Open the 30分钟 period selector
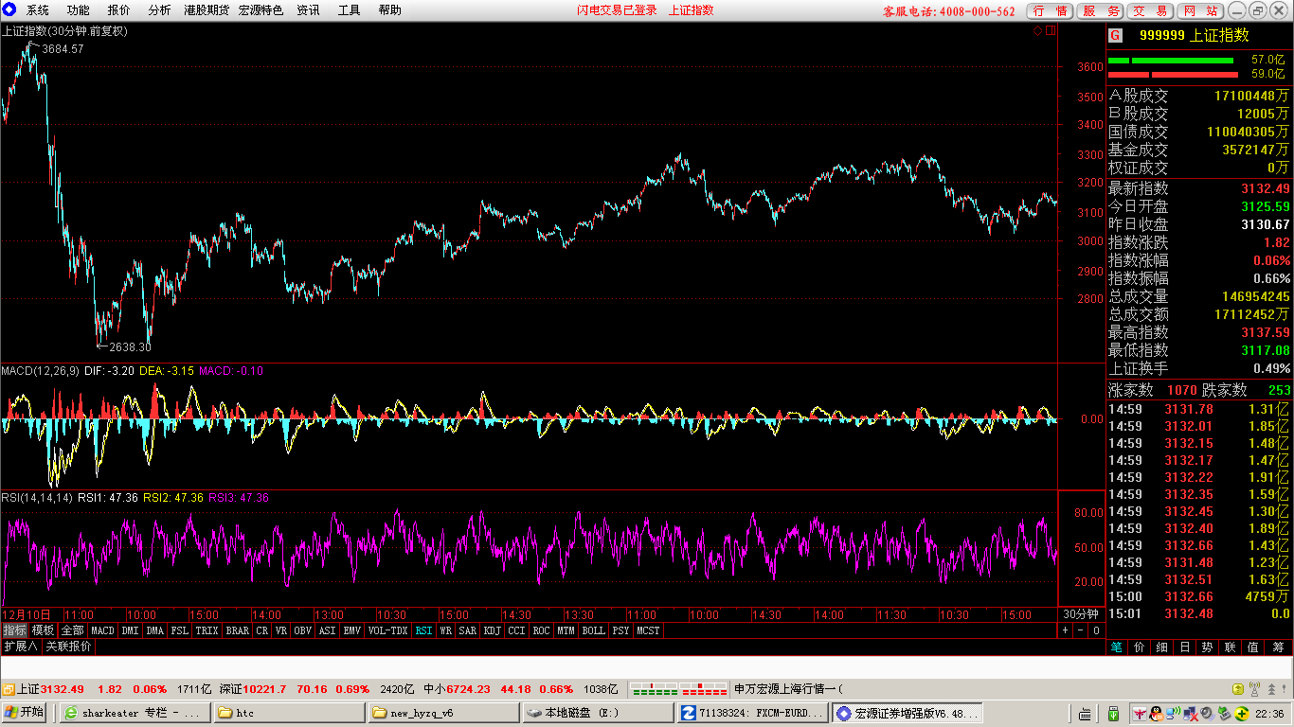The height and width of the screenshot is (727, 1294). [1081, 614]
